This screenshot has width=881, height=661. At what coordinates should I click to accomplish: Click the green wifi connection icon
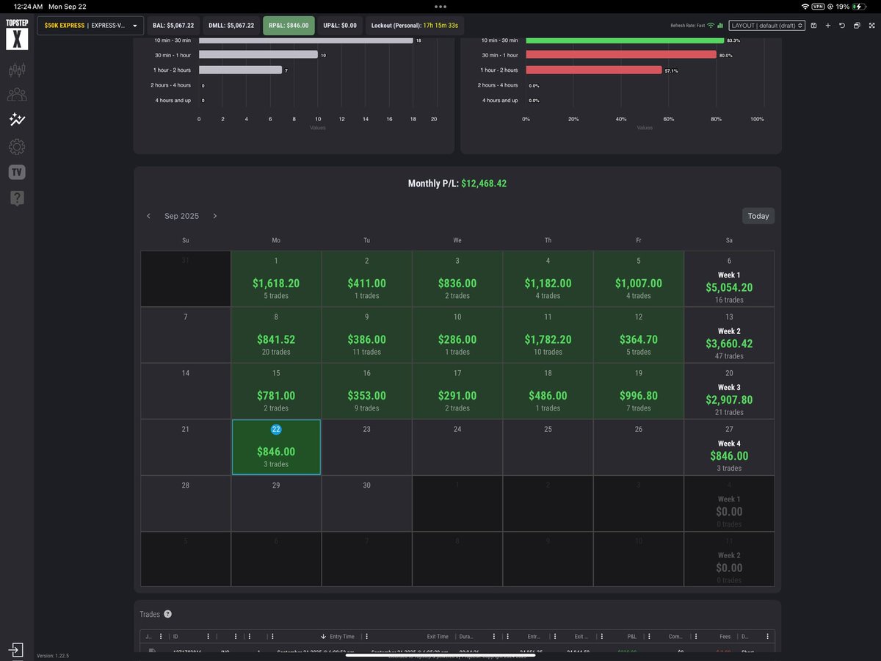[711, 26]
